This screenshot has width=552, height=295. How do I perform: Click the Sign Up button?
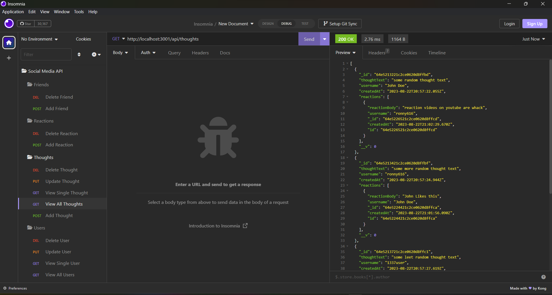pos(534,24)
